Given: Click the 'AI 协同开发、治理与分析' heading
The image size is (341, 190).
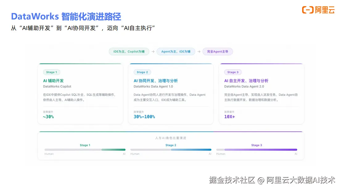Looking at the screenshot, I should 156,81.
